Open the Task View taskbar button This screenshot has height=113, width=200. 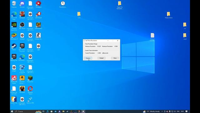(43, 111)
